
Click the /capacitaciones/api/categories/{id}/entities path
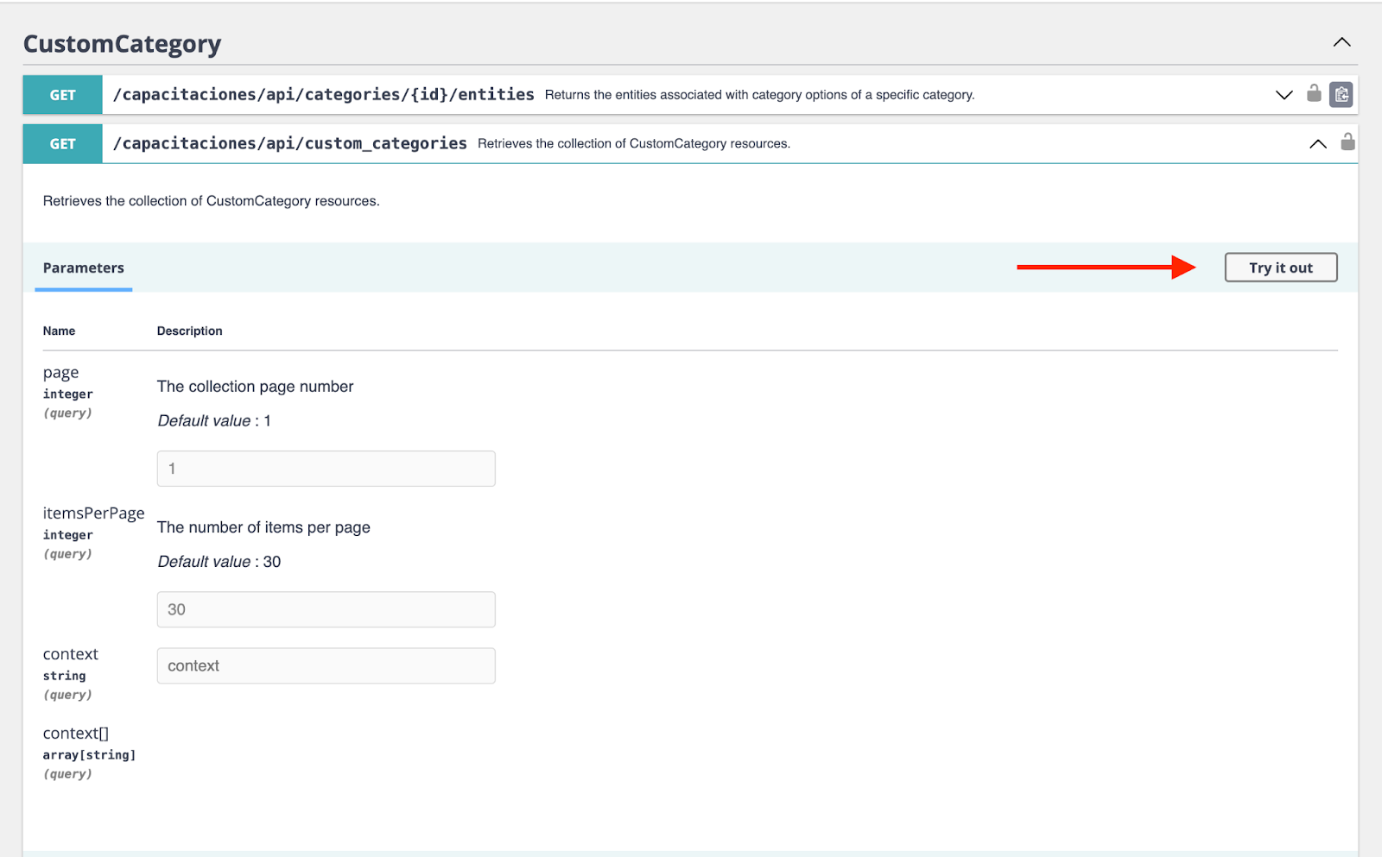[x=324, y=95]
